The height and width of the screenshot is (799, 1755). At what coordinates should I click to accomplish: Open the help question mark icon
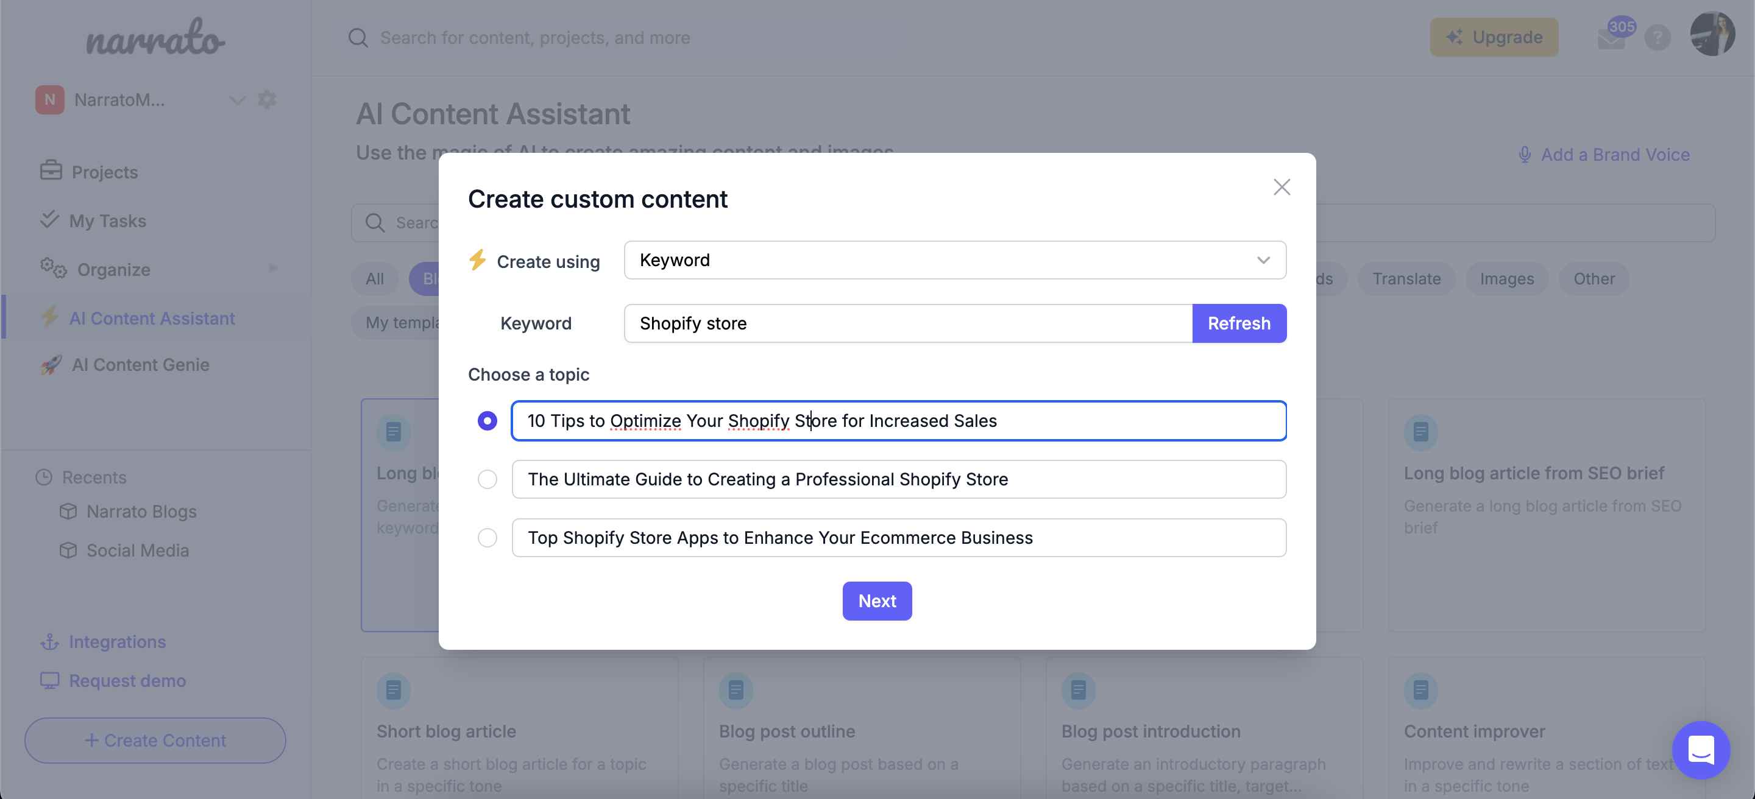1657,37
